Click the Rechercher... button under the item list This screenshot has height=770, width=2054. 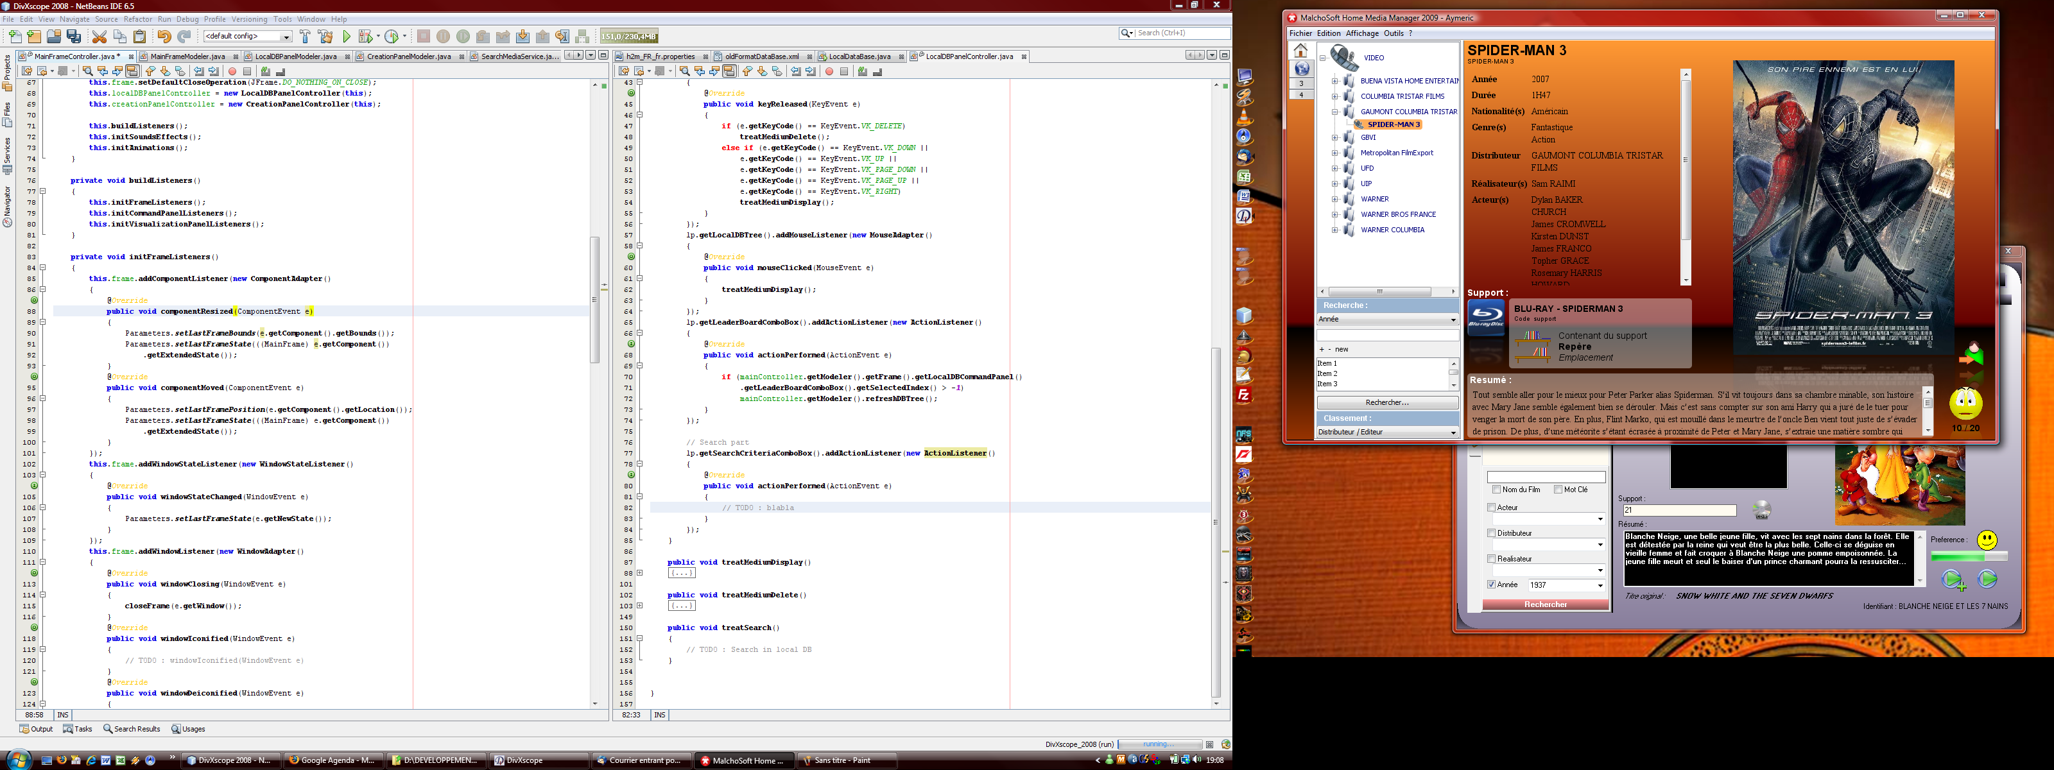1386,402
